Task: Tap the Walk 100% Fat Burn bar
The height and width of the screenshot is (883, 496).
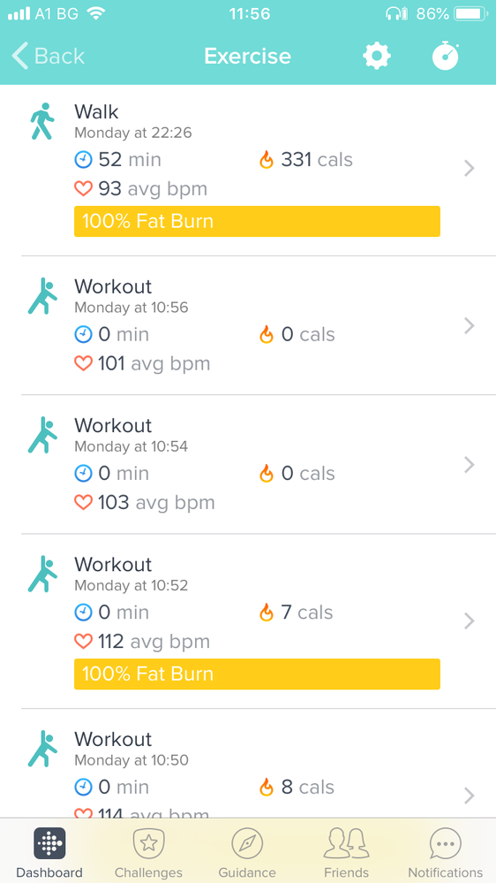Action: click(257, 221)
